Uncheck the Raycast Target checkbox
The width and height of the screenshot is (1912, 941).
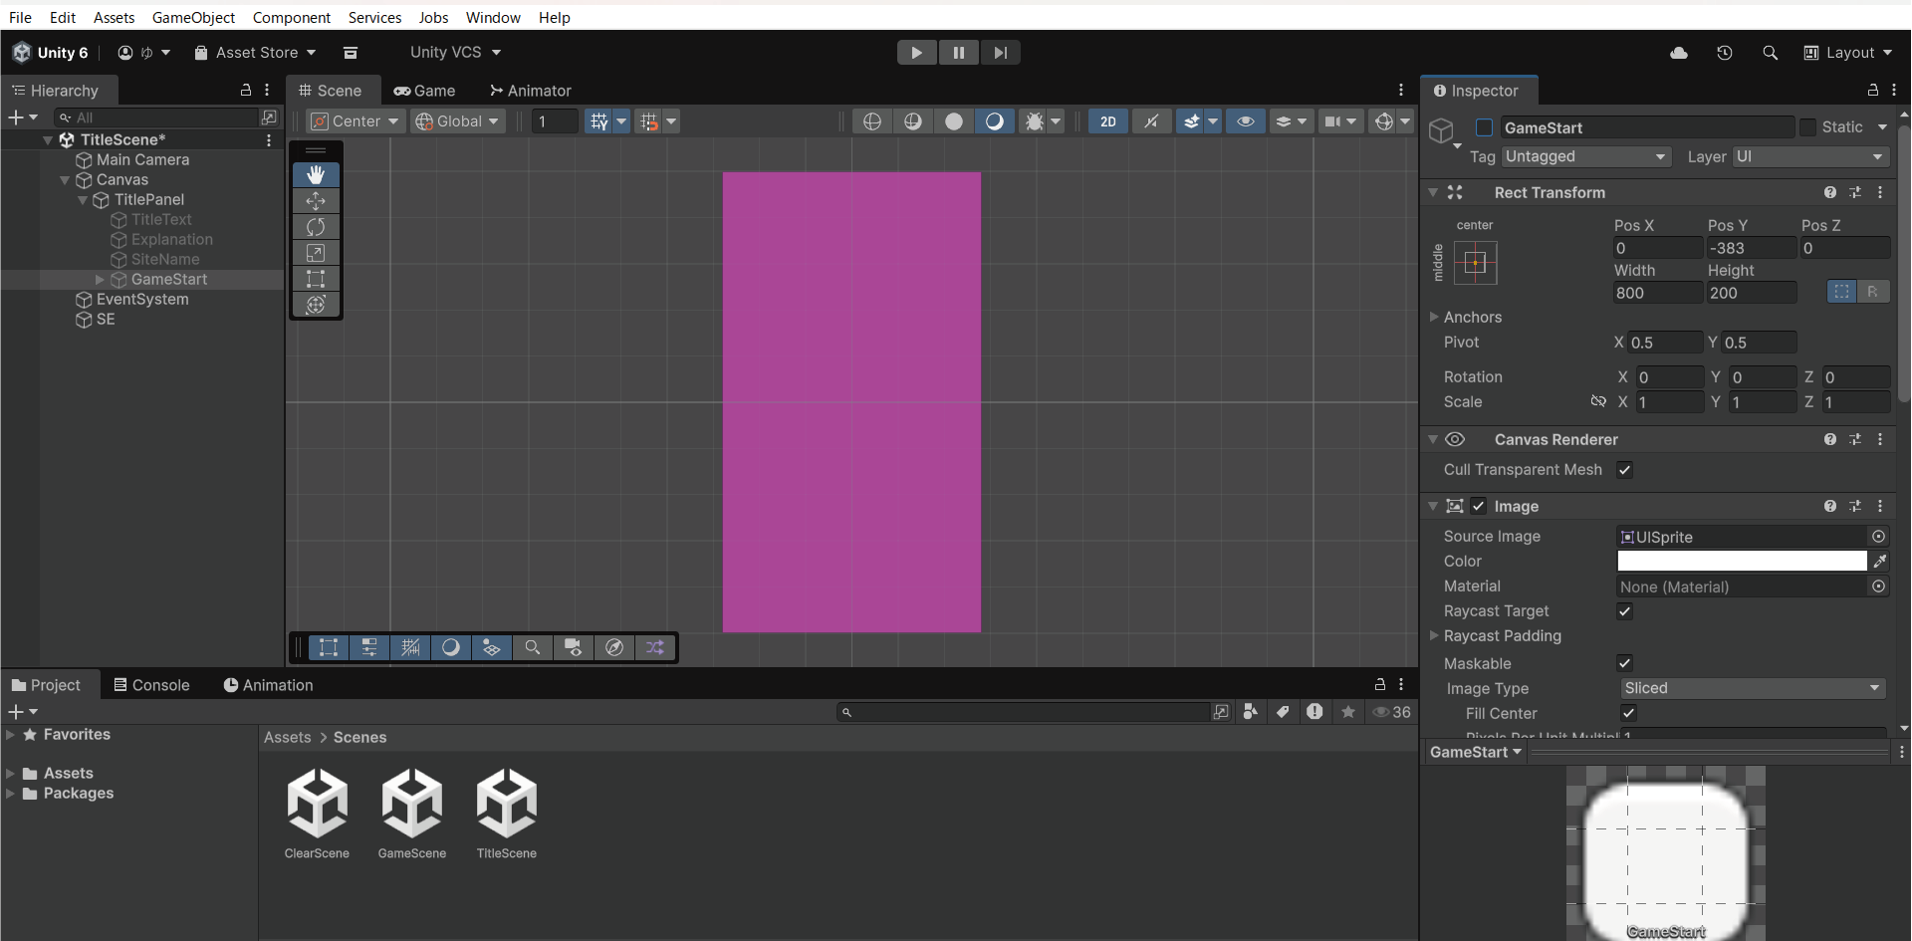point(1624,611)
